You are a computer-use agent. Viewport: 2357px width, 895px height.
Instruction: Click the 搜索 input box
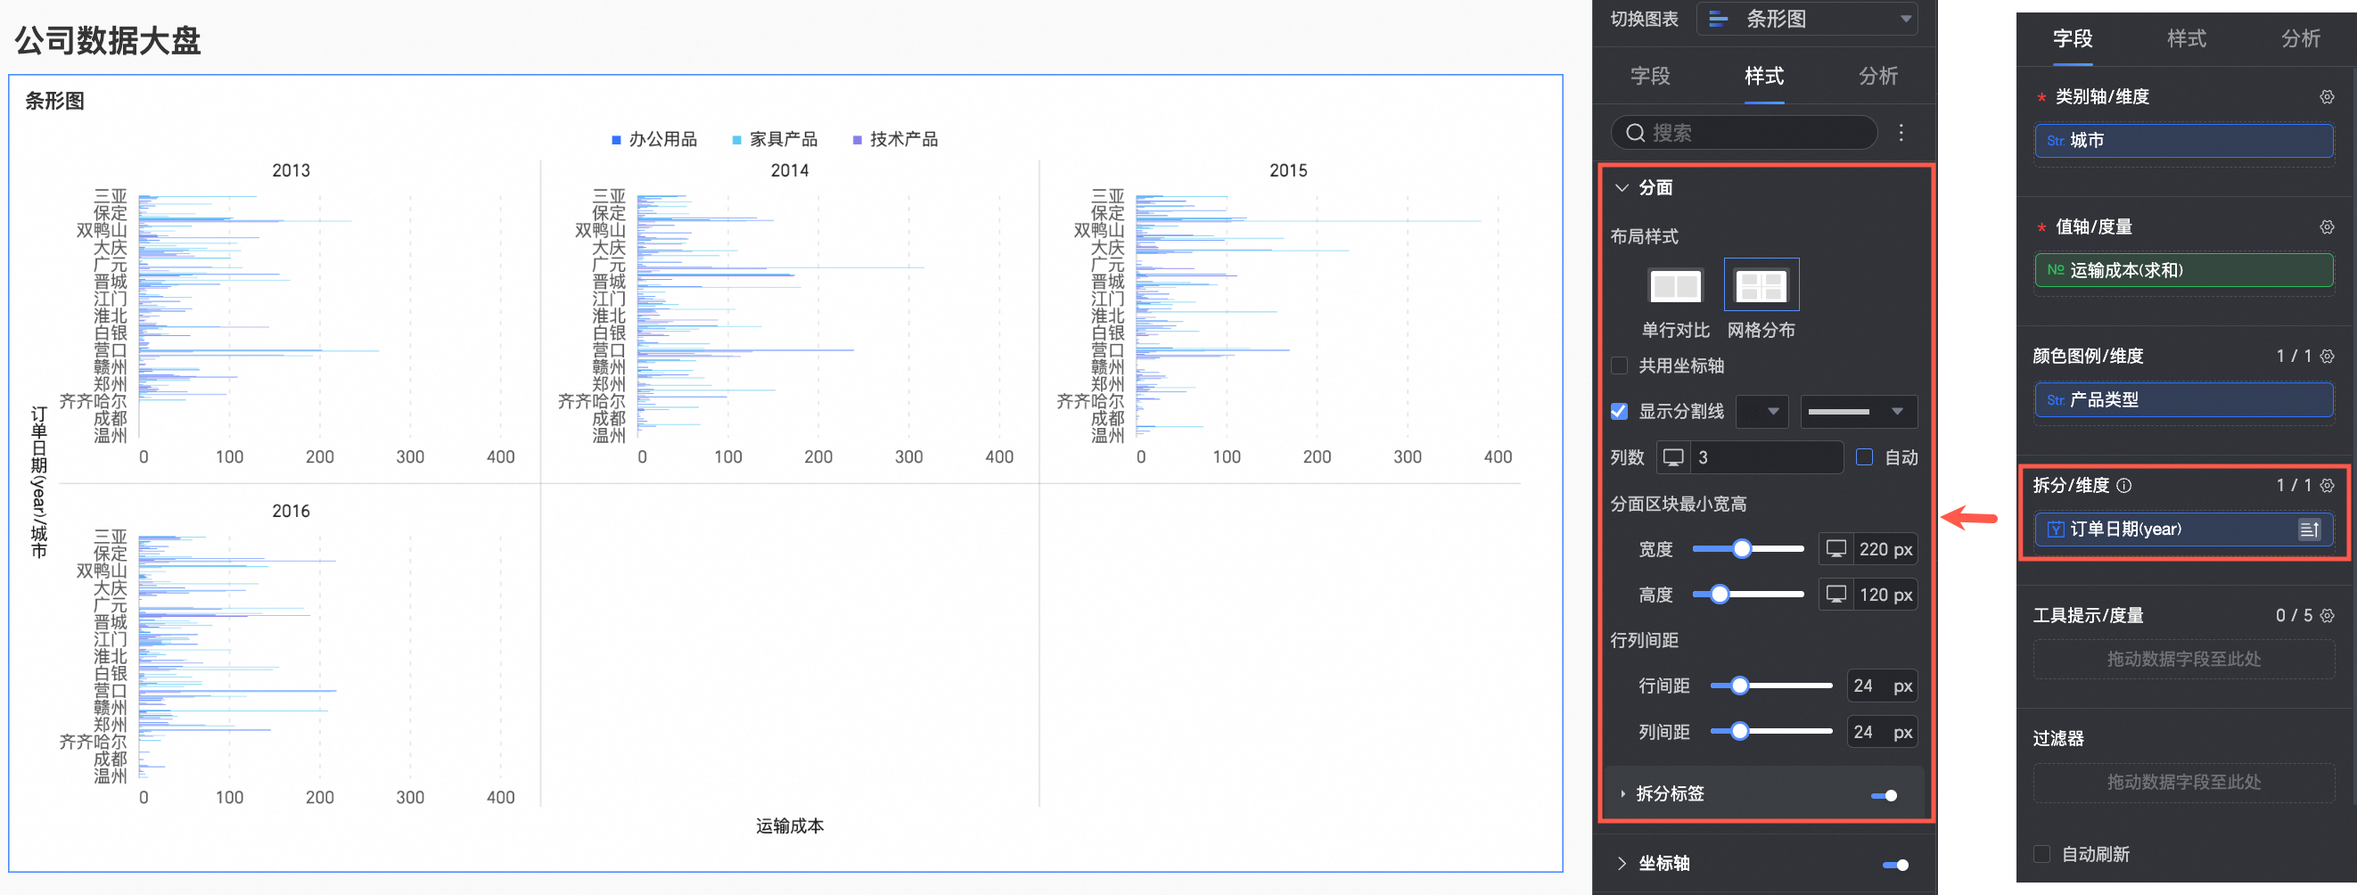(x=1743, y=134)
